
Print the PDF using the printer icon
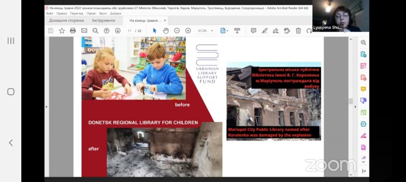[x=73, y=31]
